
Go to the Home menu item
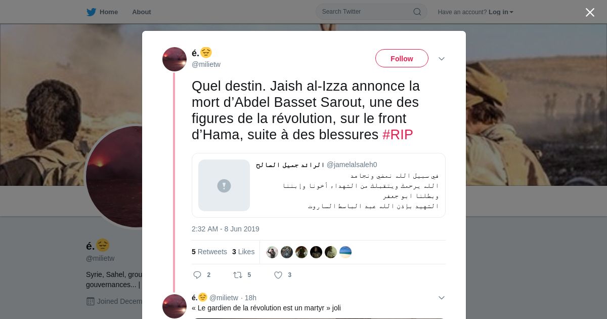109,12
